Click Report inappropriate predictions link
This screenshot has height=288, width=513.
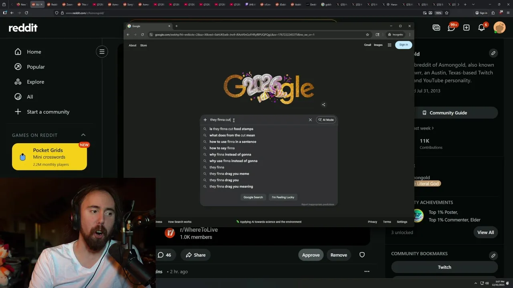click(317, 204)
